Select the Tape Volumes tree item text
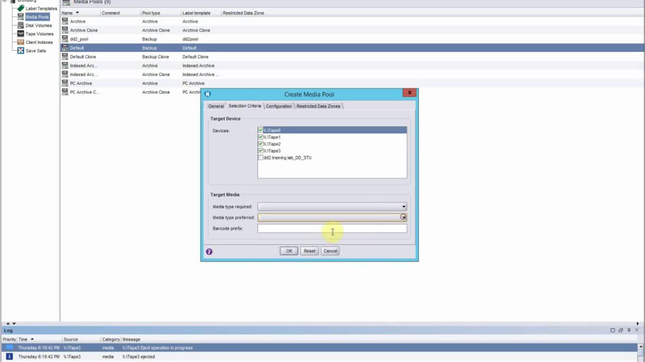Viewport: 645px width, 362px height. click(39, 34)
